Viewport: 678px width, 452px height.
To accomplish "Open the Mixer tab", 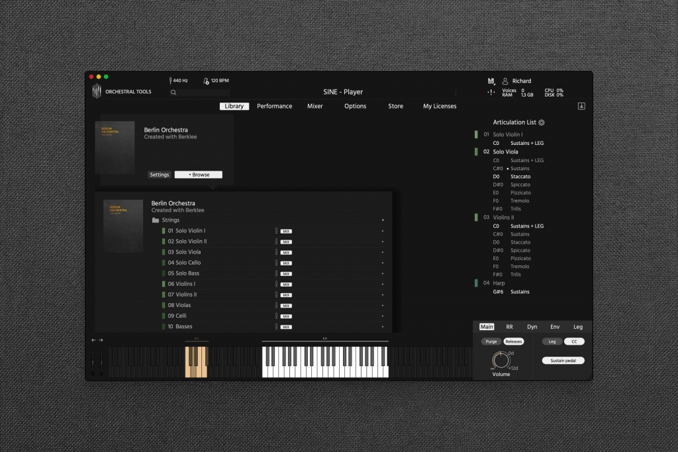I will [315, 107].
